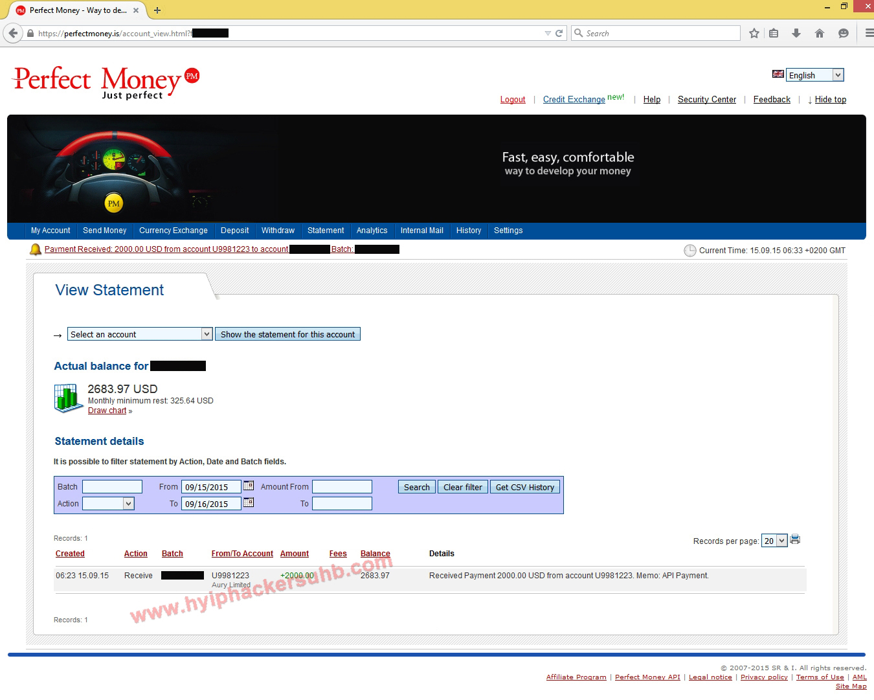Open the Privacy policy footer link
Screen dimensions: 874x700
(764, 677)
